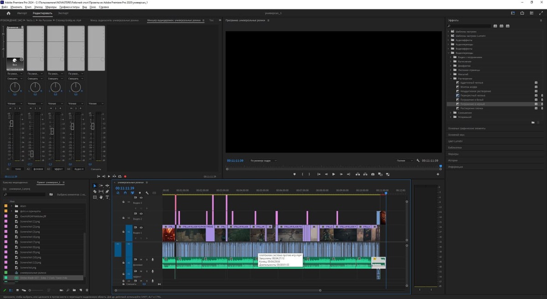Switch Project panel to list view
The height and width of the screenshot is (299, 547).
[x=11, y=290]
